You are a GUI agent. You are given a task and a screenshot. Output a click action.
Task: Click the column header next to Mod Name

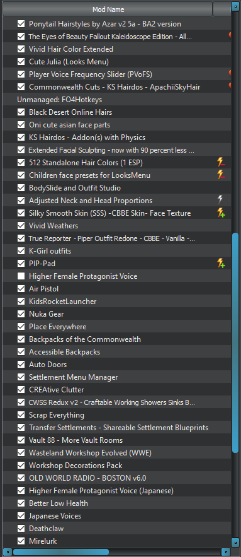point(222,9)
